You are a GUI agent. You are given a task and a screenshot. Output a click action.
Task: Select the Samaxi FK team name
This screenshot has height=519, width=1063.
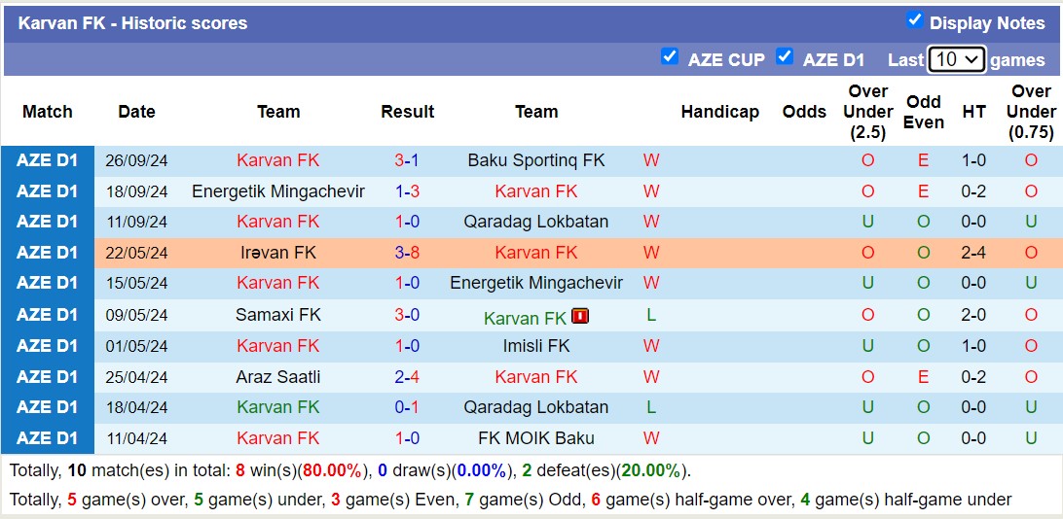click(278, 315)
